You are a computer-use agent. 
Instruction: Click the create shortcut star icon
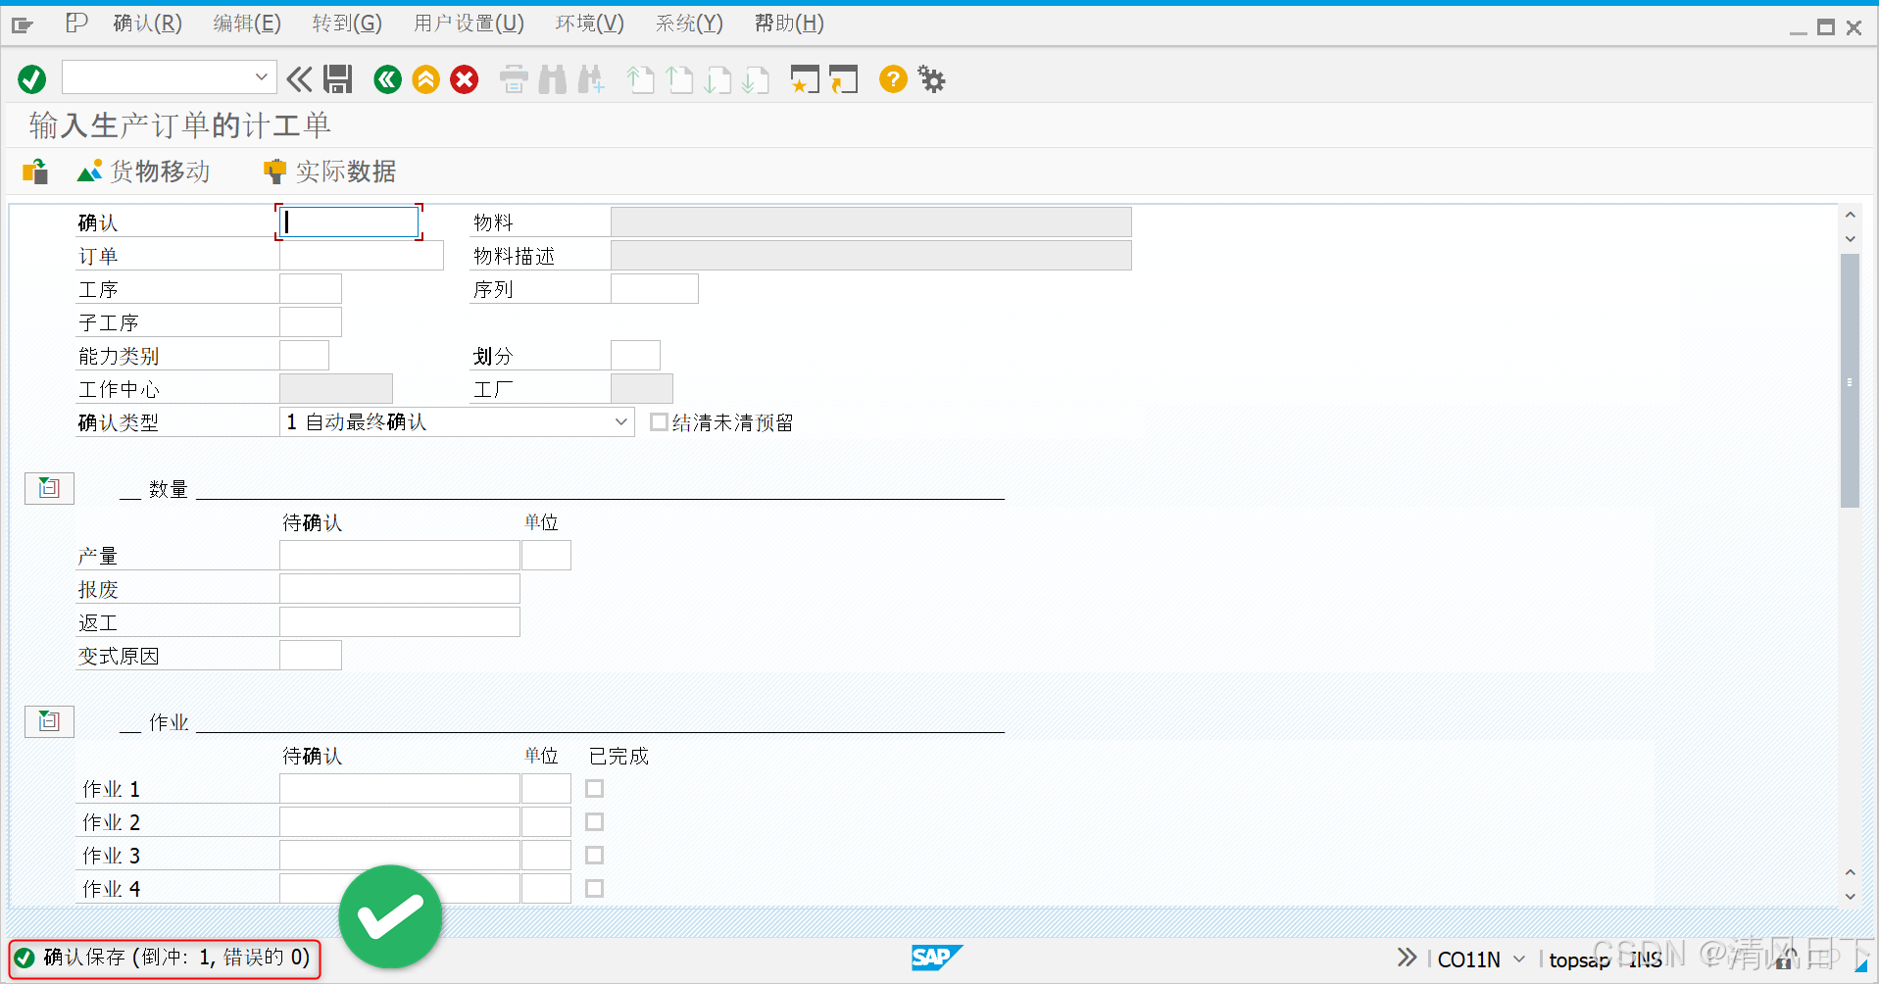pyautogui.click(x=804, y=79)
